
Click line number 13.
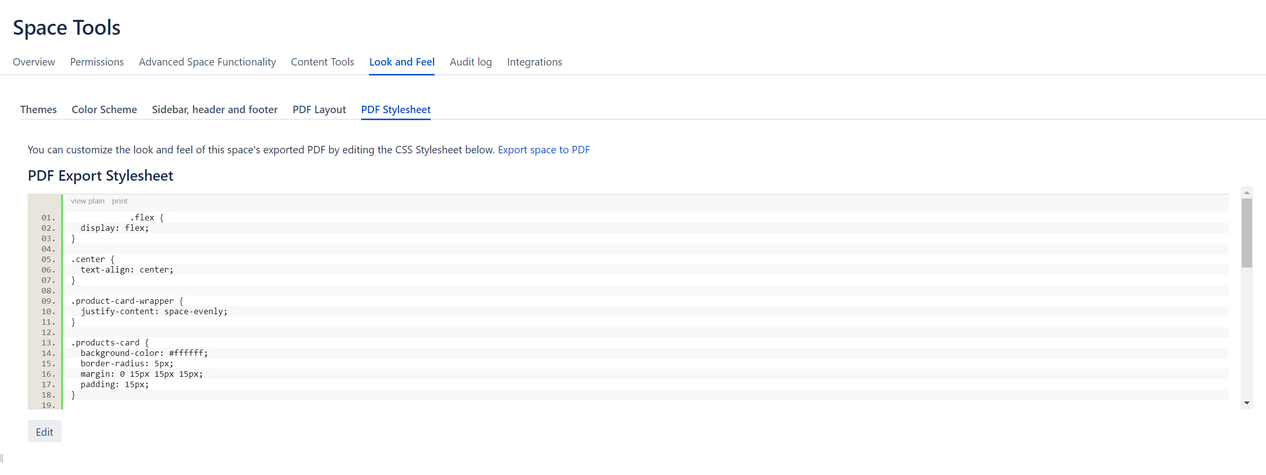tap(48, 342)
